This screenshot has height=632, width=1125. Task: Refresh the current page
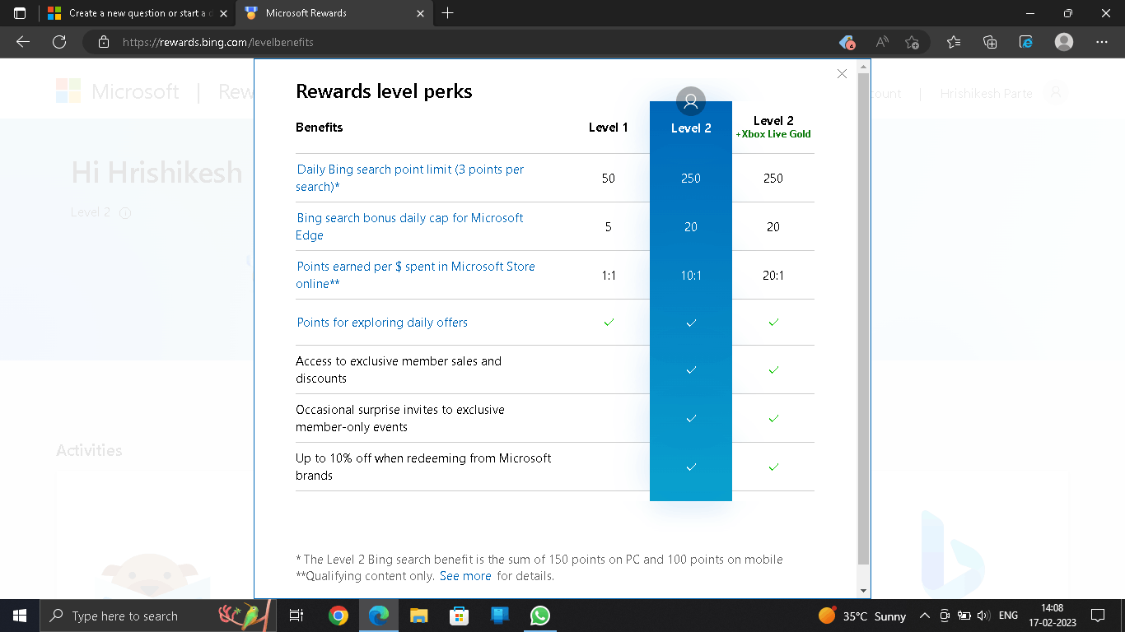59,42
